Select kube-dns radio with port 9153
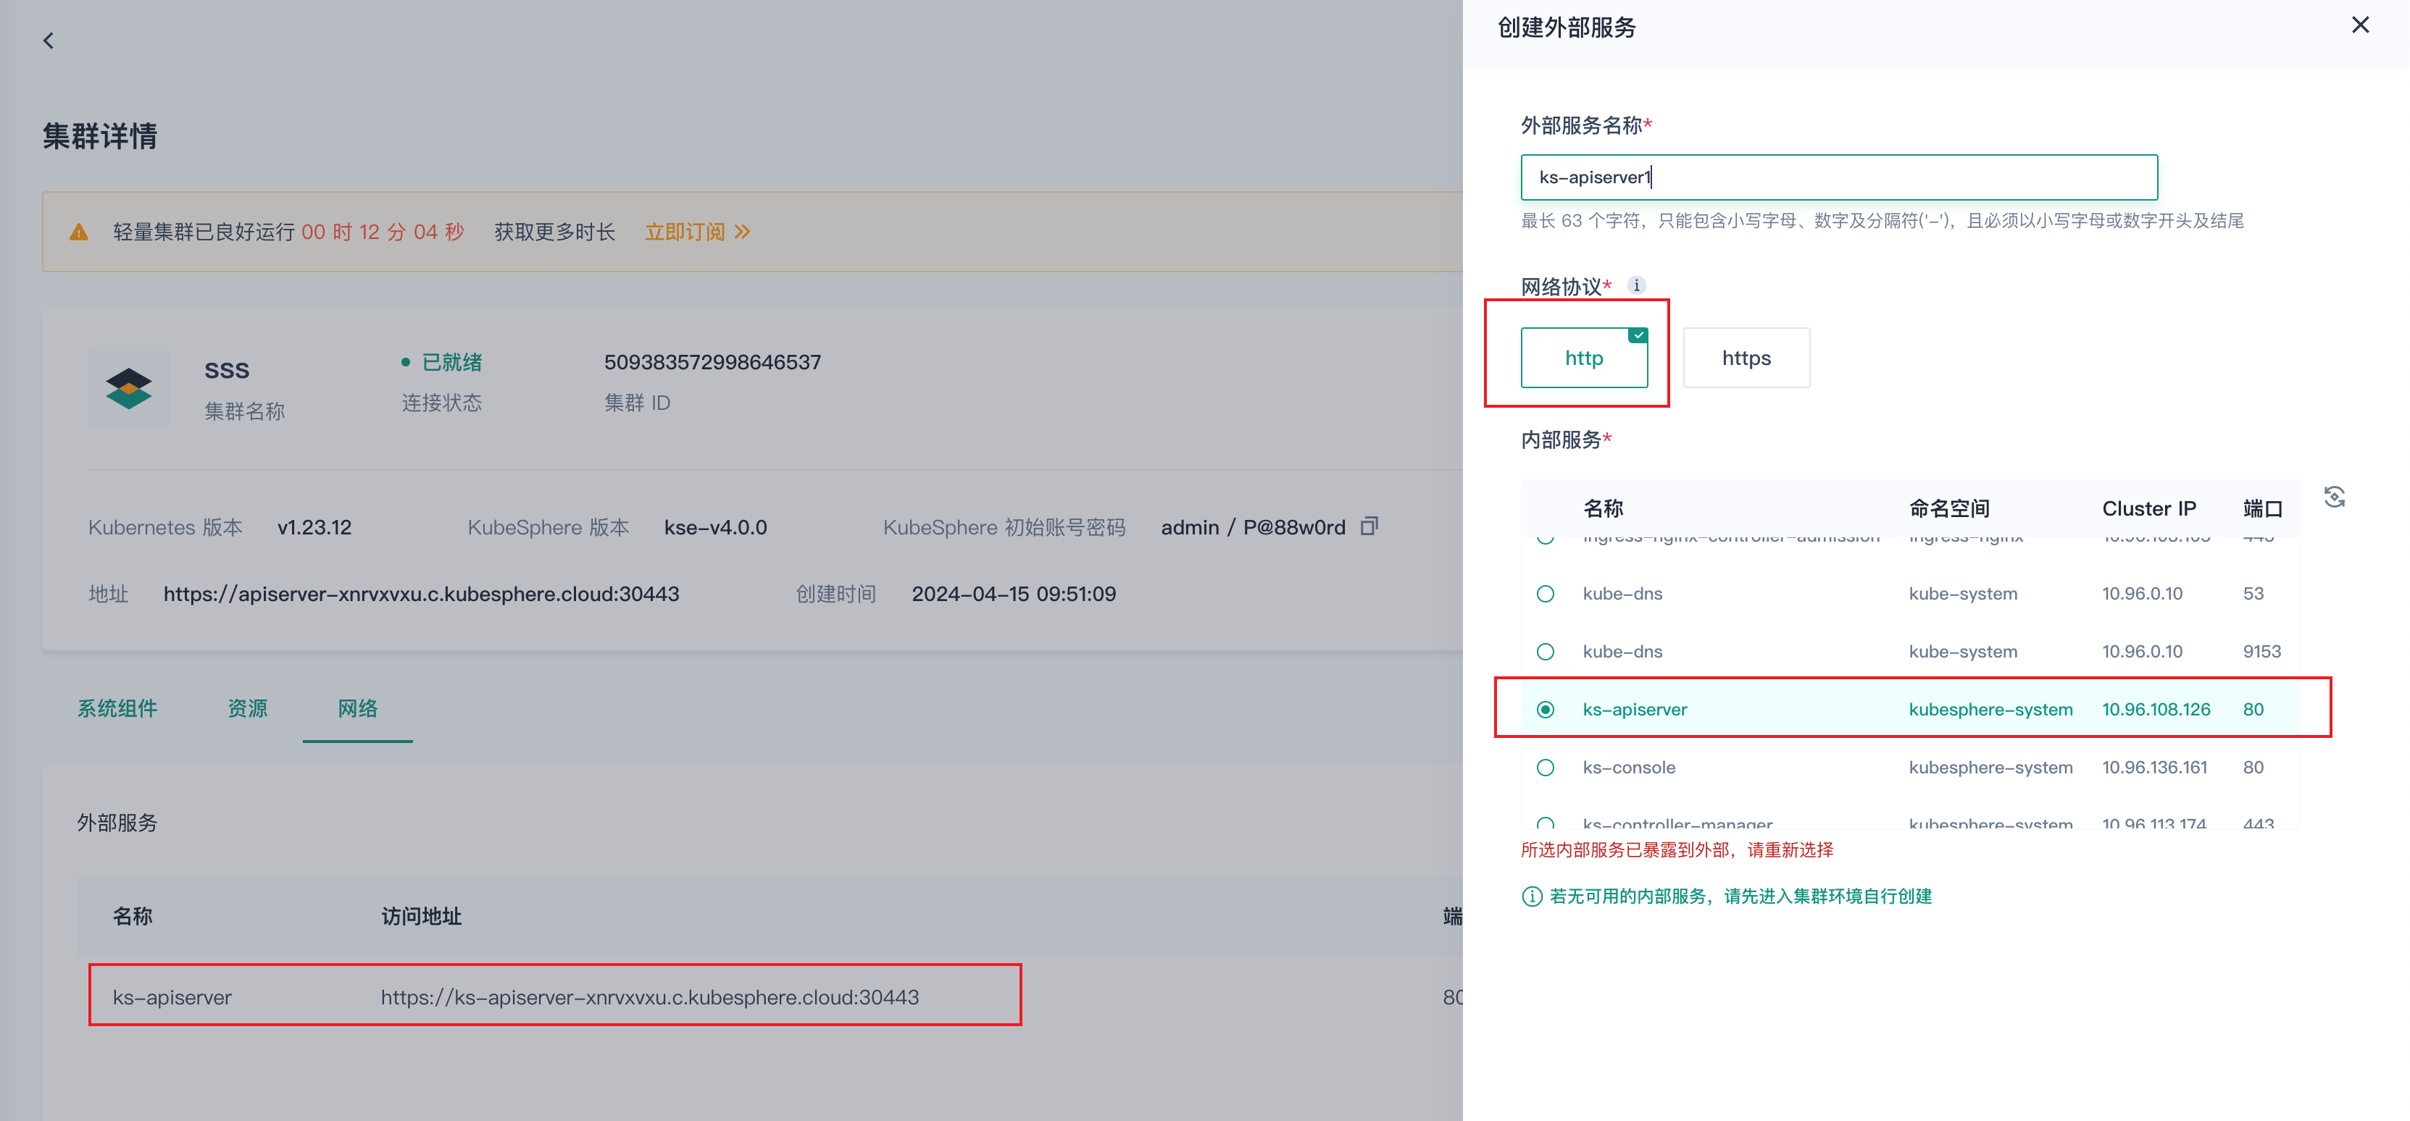The image size is (2410, 1121). (1546, 652)
